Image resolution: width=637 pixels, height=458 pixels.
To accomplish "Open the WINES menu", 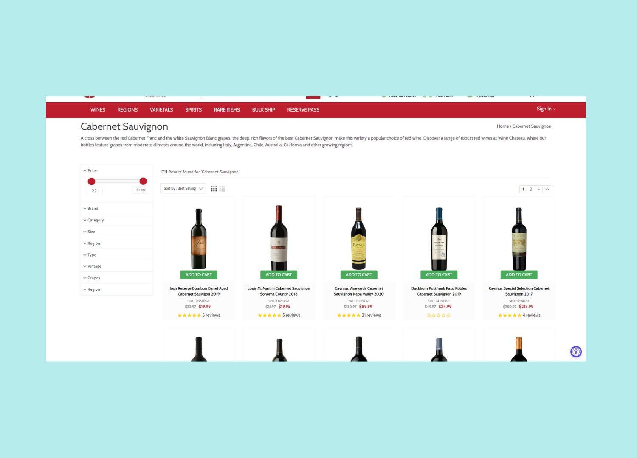I will (98, 110).
